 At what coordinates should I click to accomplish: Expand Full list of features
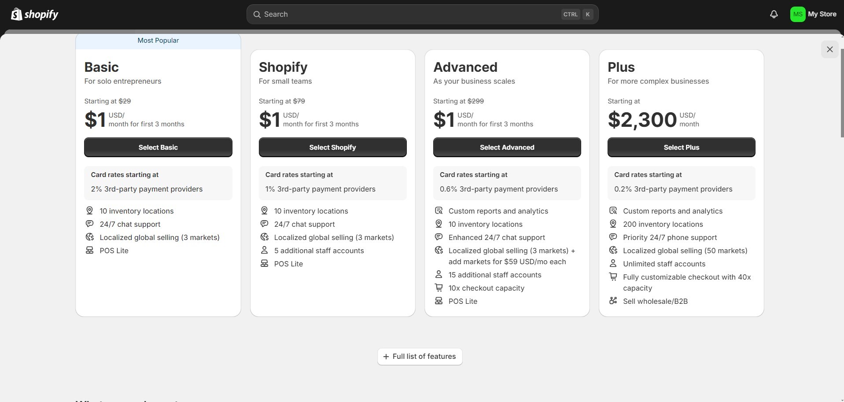tap(420, 357)
